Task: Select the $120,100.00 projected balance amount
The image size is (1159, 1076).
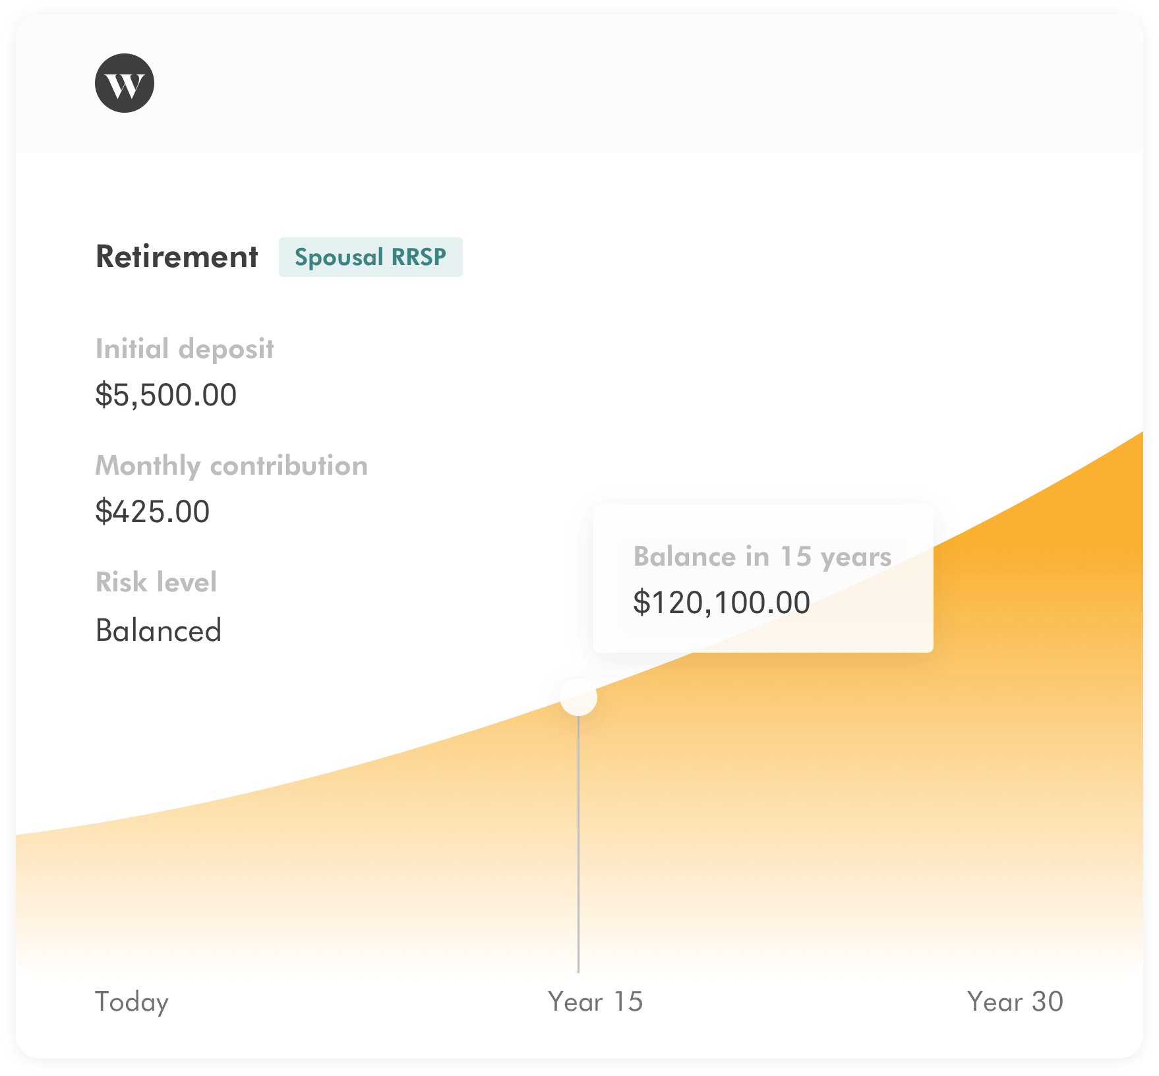Action: pyautogui.click(x=721, y=603)
